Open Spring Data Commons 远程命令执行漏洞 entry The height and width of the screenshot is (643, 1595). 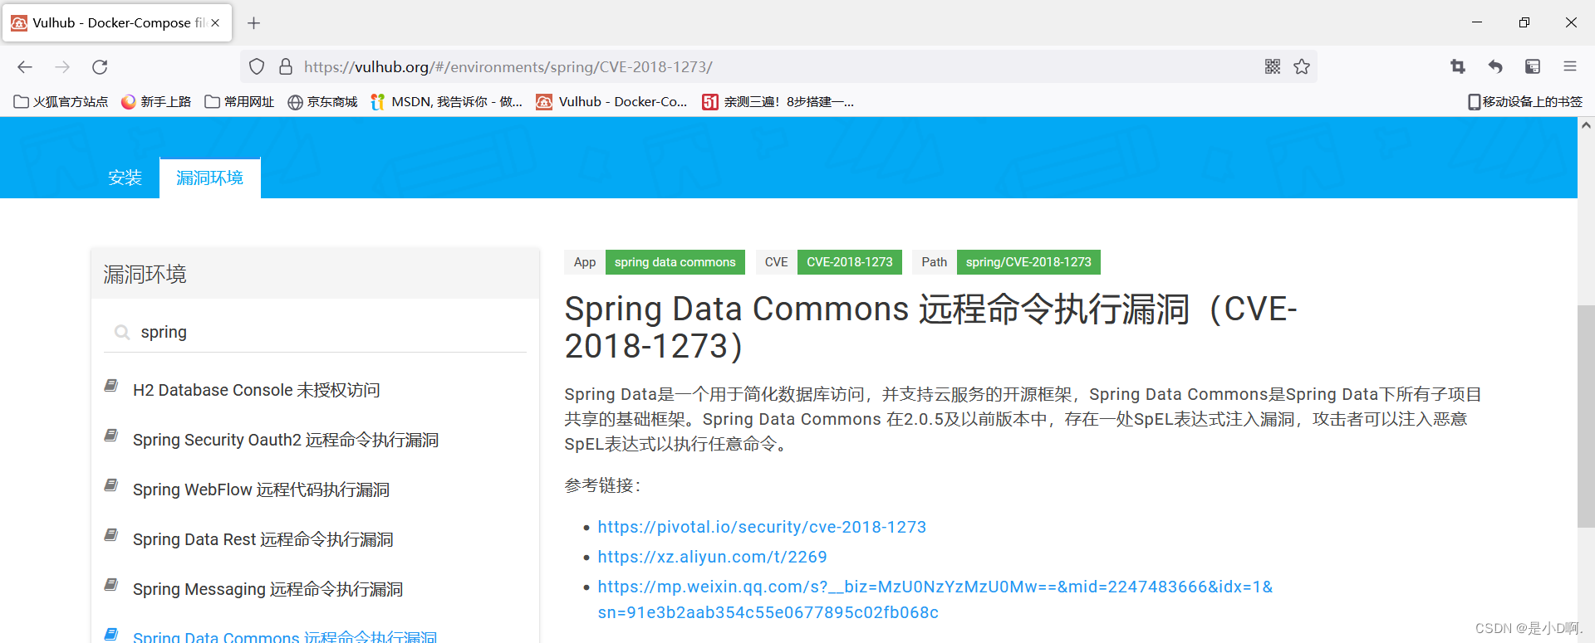pos(285,636)
